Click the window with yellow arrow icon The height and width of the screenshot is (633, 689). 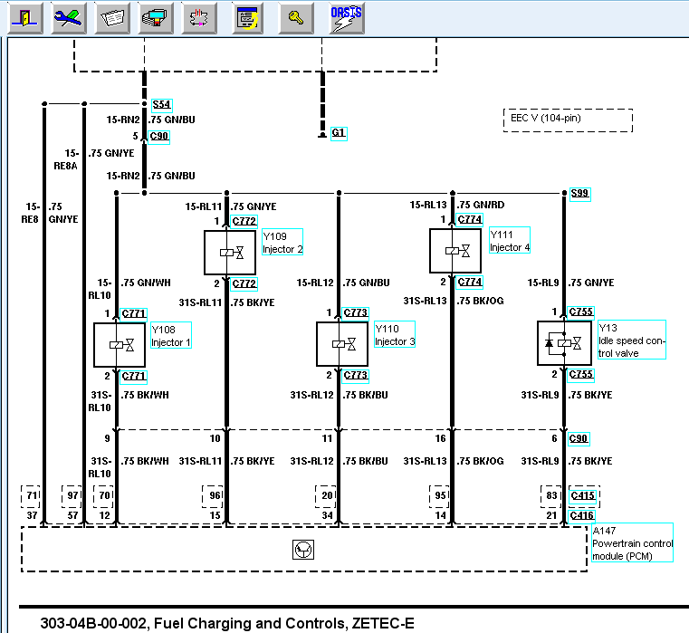247,18
